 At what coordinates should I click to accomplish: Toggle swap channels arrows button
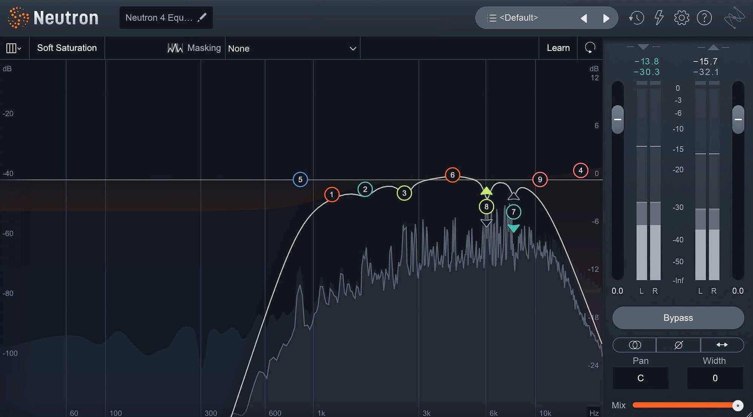pyautogui.click(x=722, y=345)
